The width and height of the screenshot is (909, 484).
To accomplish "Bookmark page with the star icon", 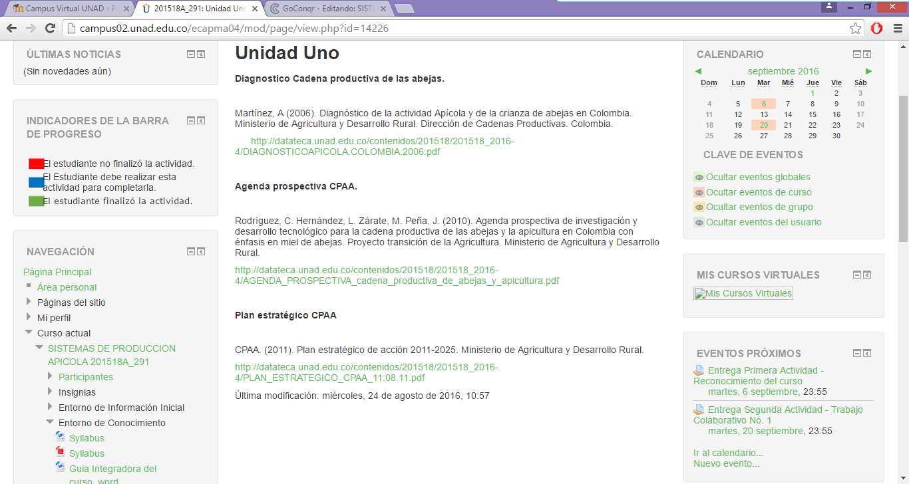I will [855, 28].
